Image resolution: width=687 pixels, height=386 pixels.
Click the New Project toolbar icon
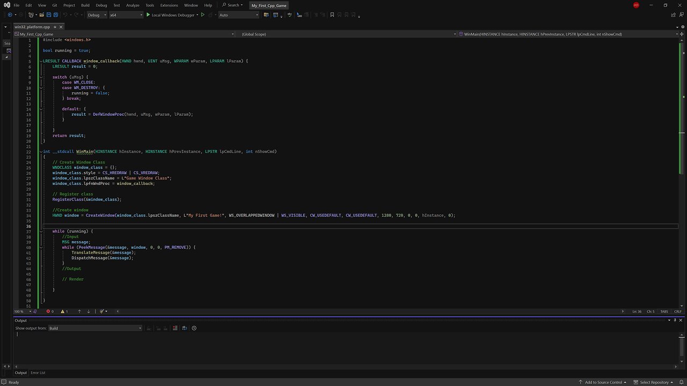tap(31, 15)
